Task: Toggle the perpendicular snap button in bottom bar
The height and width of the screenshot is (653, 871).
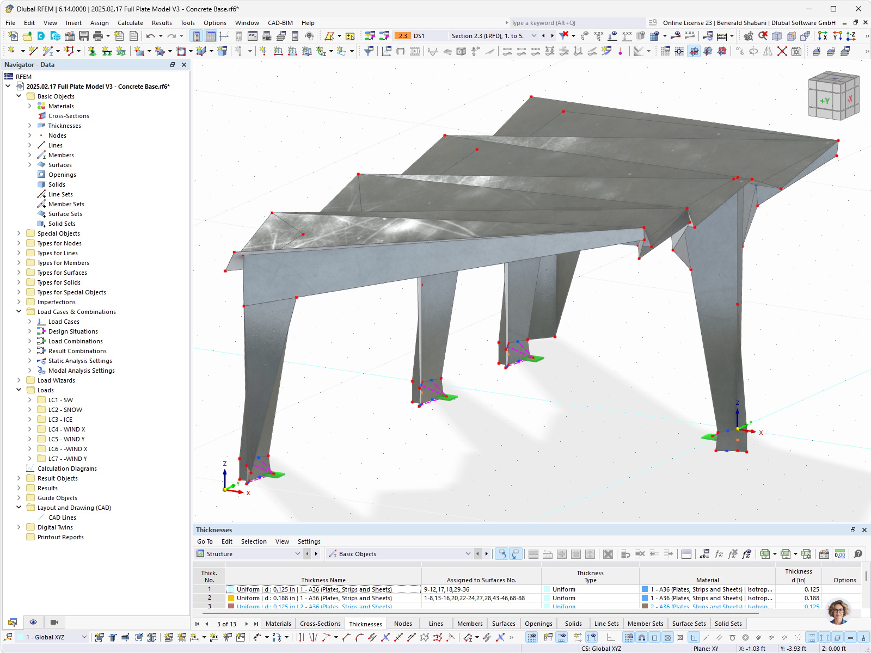Action: tap(694, 637)
